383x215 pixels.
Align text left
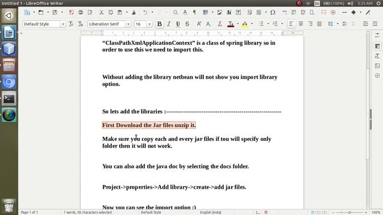(x=291, y=24)
